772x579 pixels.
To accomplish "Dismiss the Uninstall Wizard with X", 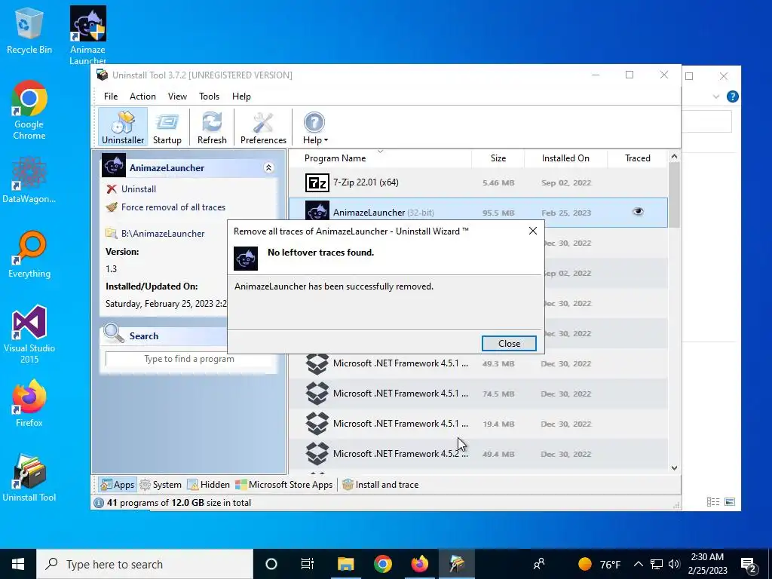I will [533, 231].
